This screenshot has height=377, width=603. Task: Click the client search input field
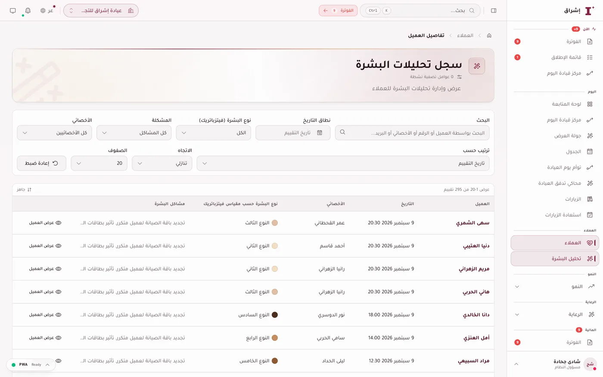(x=412, y=133)
